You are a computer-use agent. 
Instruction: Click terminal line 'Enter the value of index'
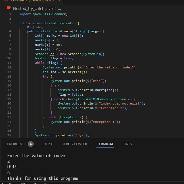coord(36,156)
